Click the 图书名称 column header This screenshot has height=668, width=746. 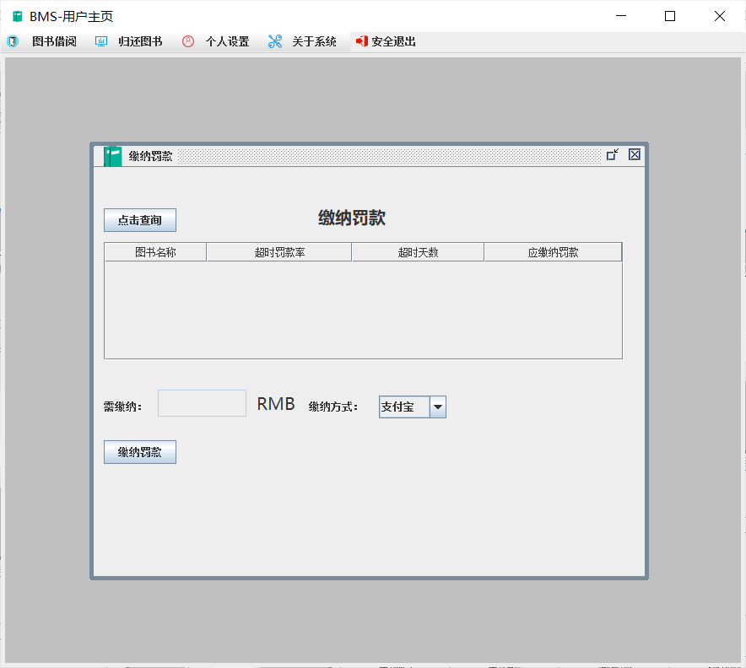coord(155,251)
